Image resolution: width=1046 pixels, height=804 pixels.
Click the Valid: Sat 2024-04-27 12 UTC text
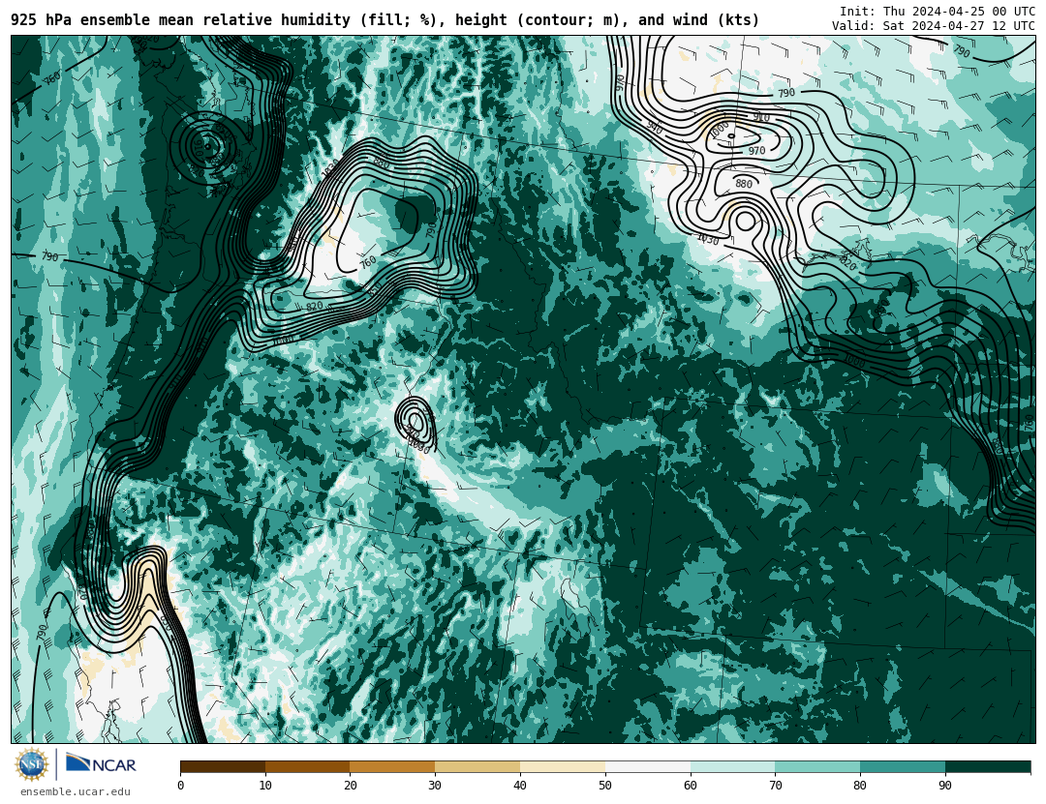point(934,25)
